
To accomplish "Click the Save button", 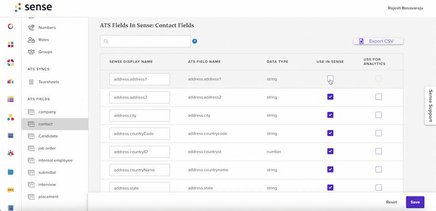I will click(415, 202).
